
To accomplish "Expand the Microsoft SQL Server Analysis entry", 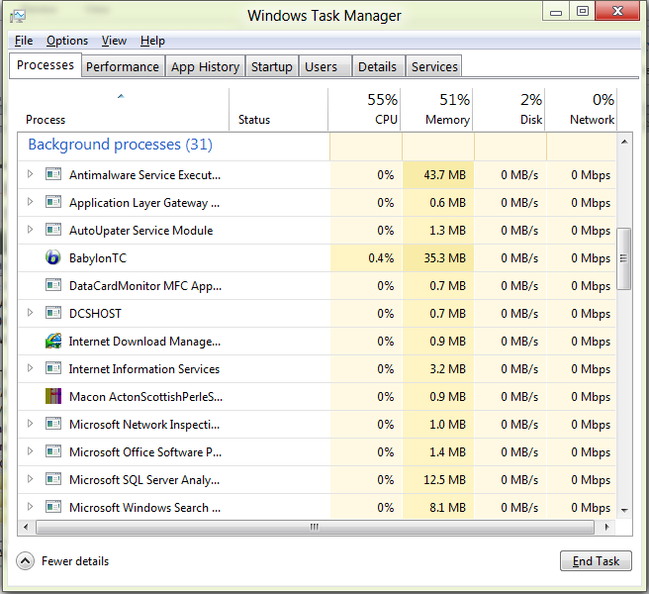I will point(30,479).
